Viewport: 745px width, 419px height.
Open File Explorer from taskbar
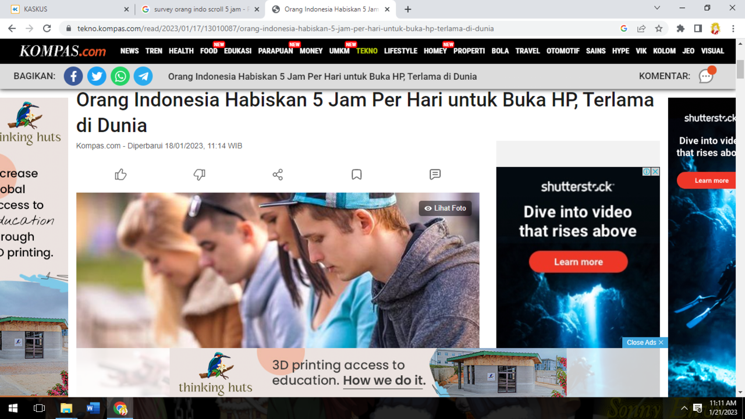[x=66, y=408]
